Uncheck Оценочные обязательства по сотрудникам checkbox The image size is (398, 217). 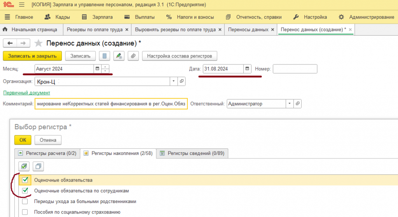(x=25, y=191)
